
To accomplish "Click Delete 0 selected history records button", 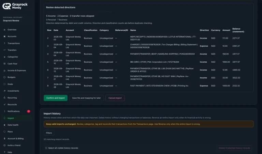I will [x=234, y=148].
